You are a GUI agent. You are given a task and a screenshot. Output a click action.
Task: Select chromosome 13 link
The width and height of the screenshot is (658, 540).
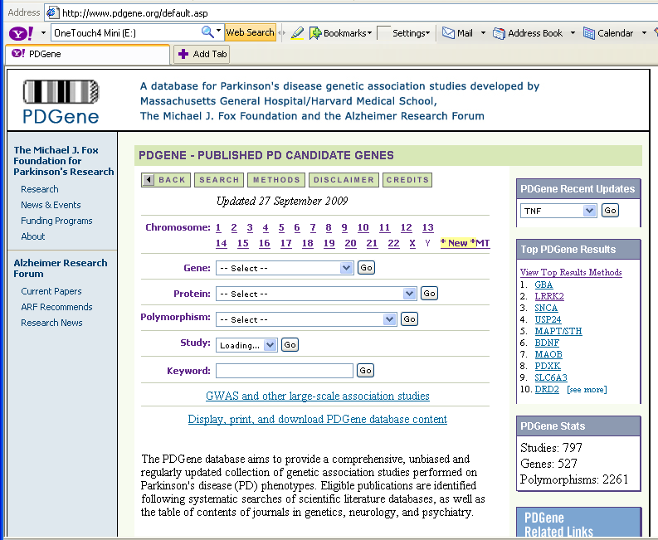pos(427,228)
